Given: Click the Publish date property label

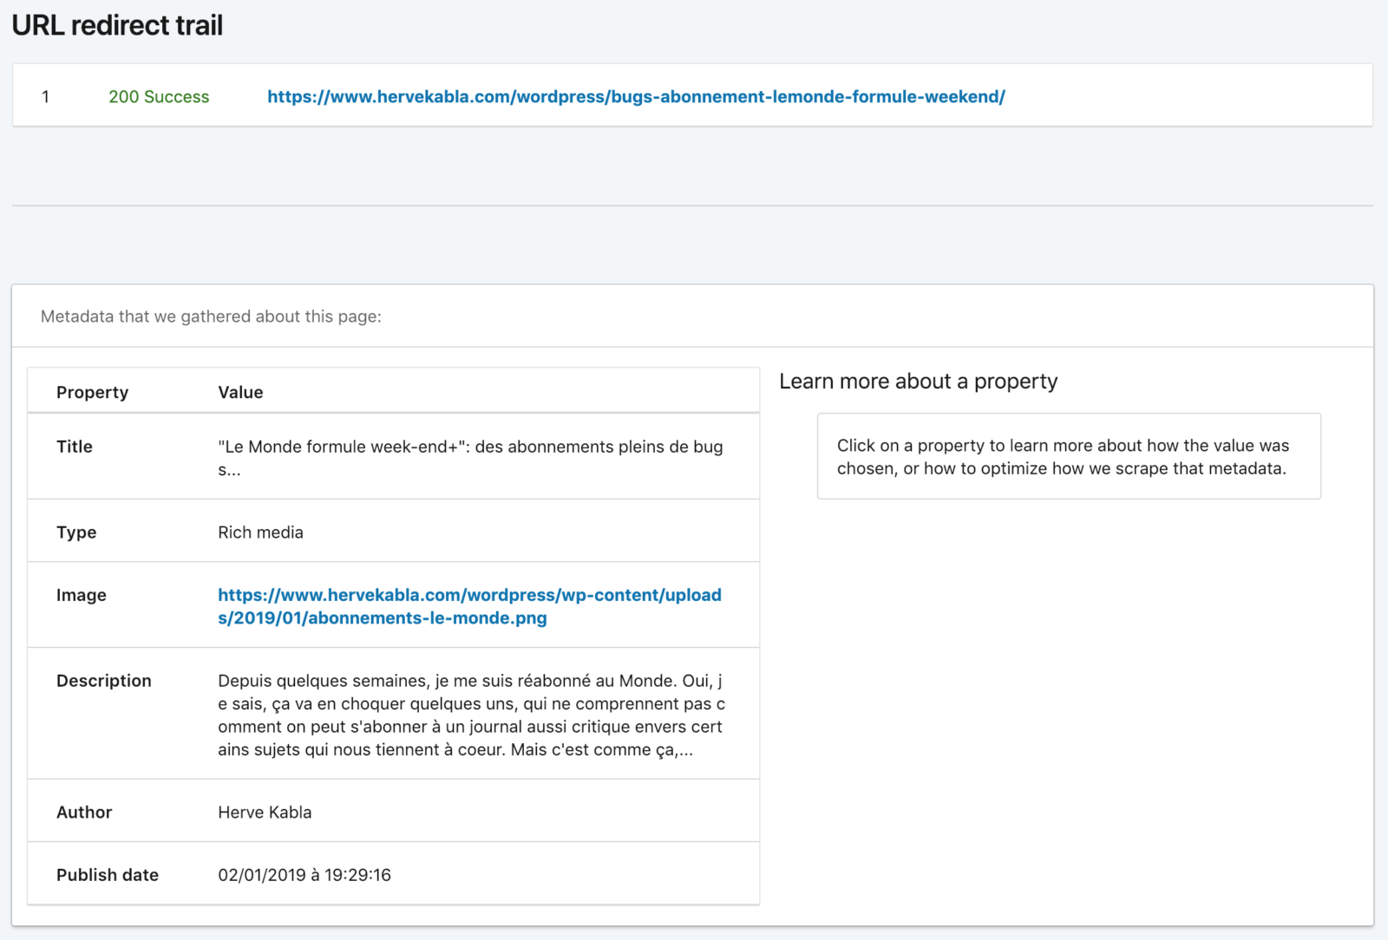Looking at the screenshot, I should pos(108,875).
